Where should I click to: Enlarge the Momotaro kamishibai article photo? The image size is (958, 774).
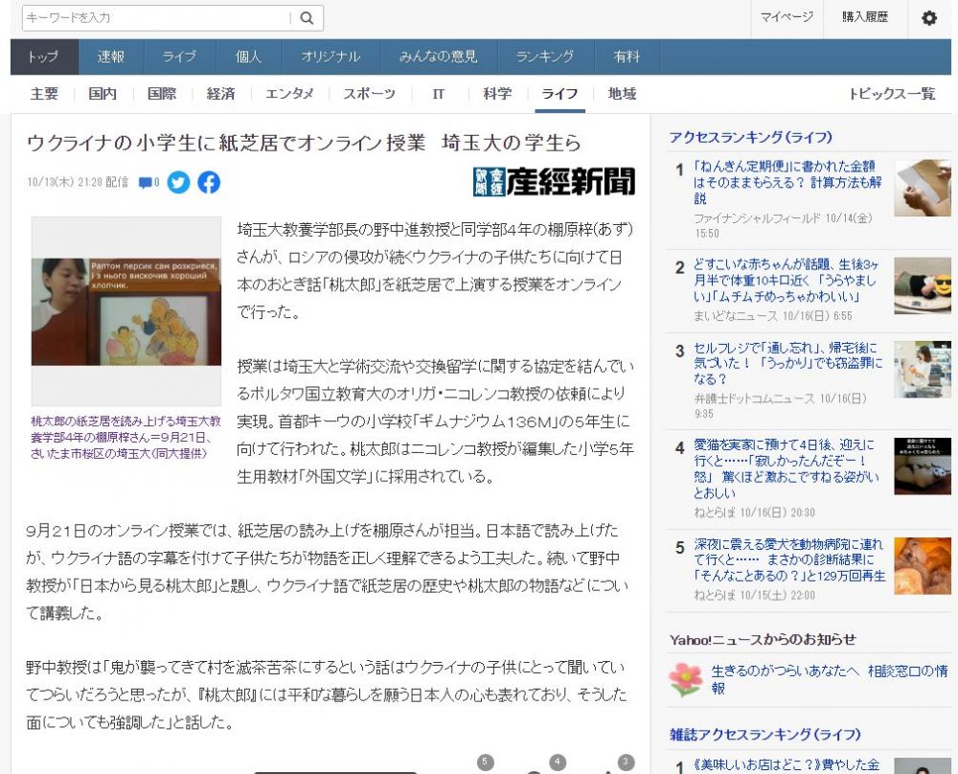tap(126, 311)
